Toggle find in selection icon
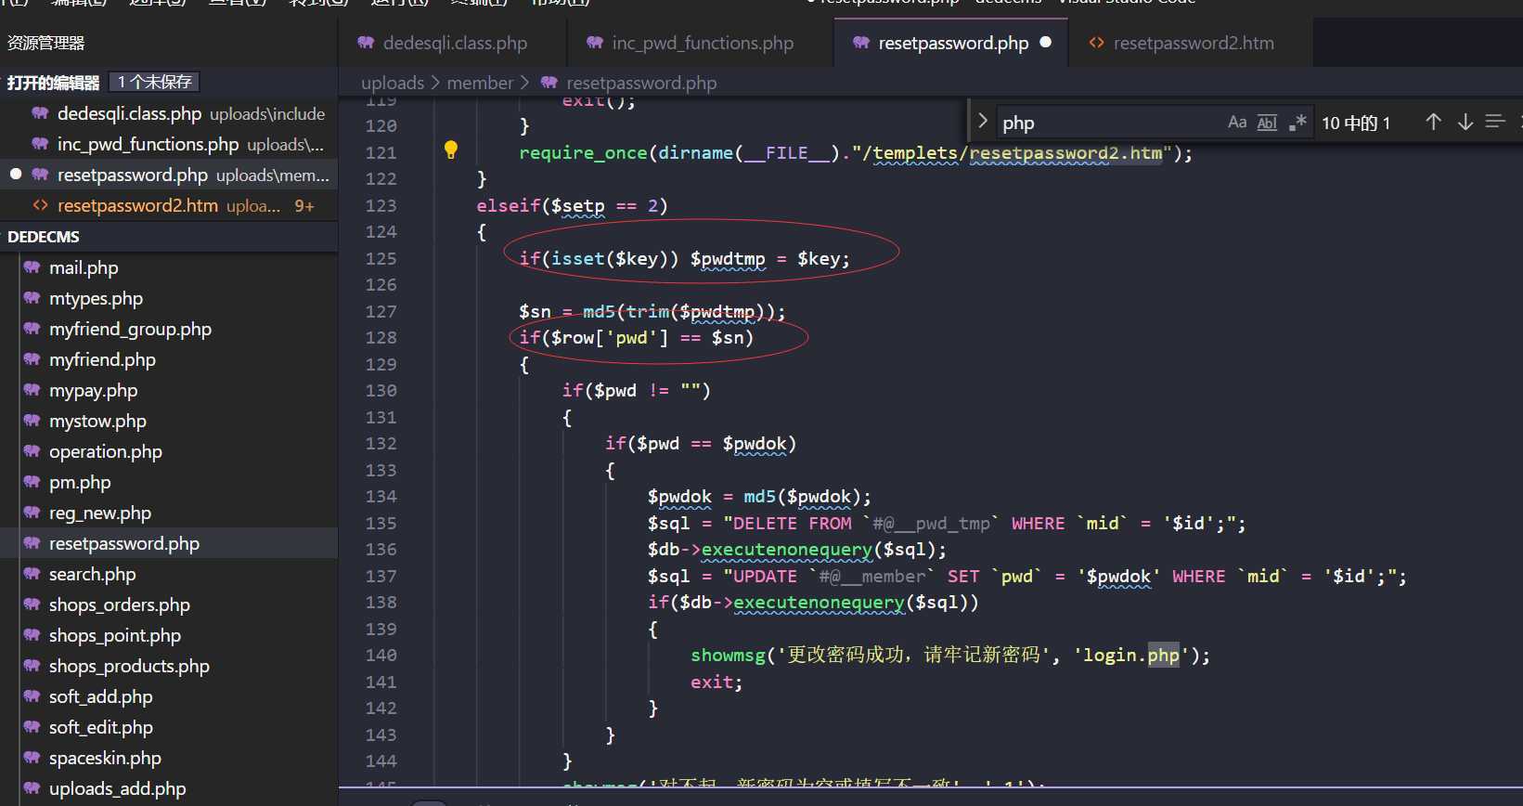The image size is (1523, 806). click(1495, 122)
